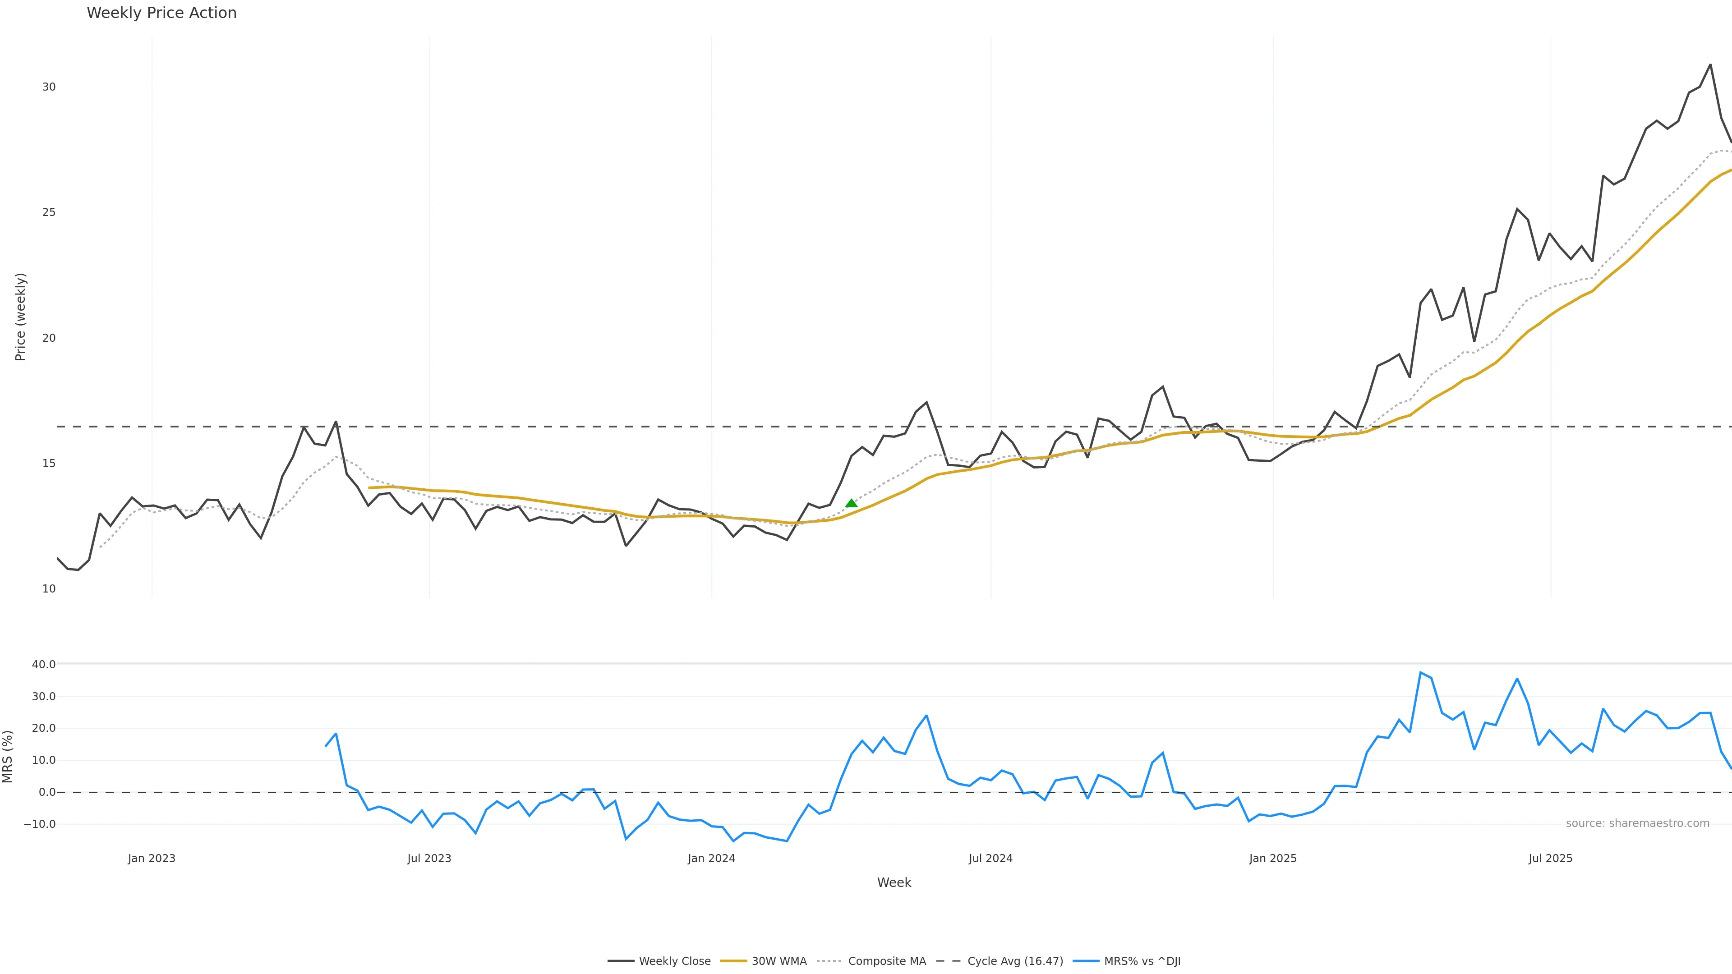Click the gold 30W WMA legend line swatch
This screenshot has width=1732, height=974.
733,961
